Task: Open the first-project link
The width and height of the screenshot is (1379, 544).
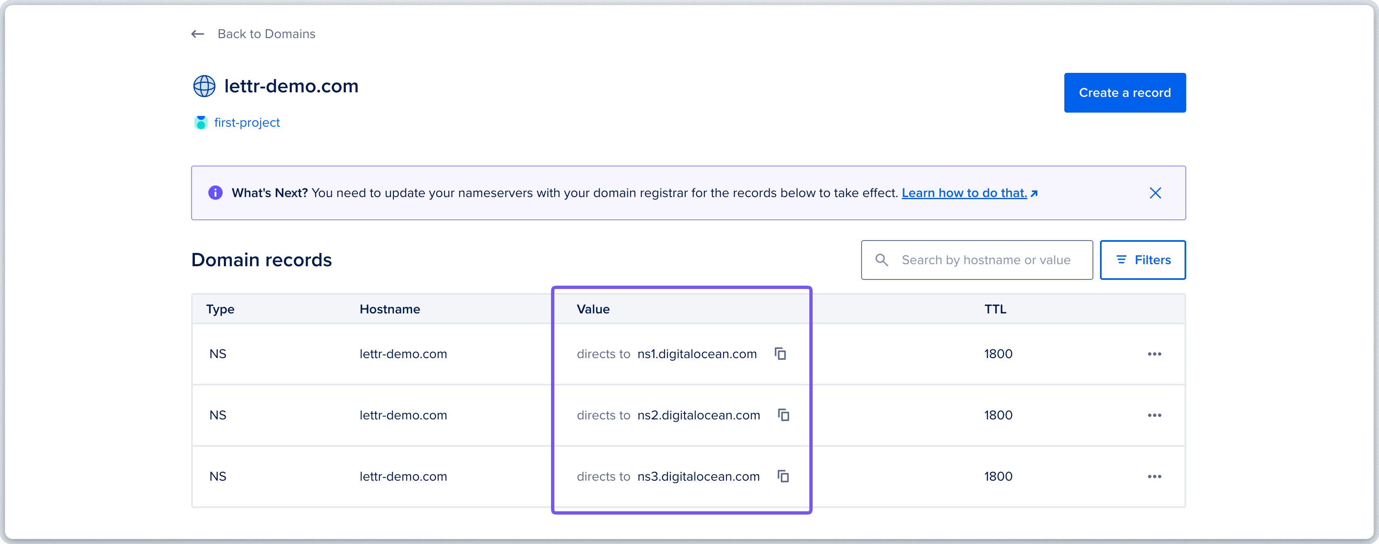Action: click(246, 123)
